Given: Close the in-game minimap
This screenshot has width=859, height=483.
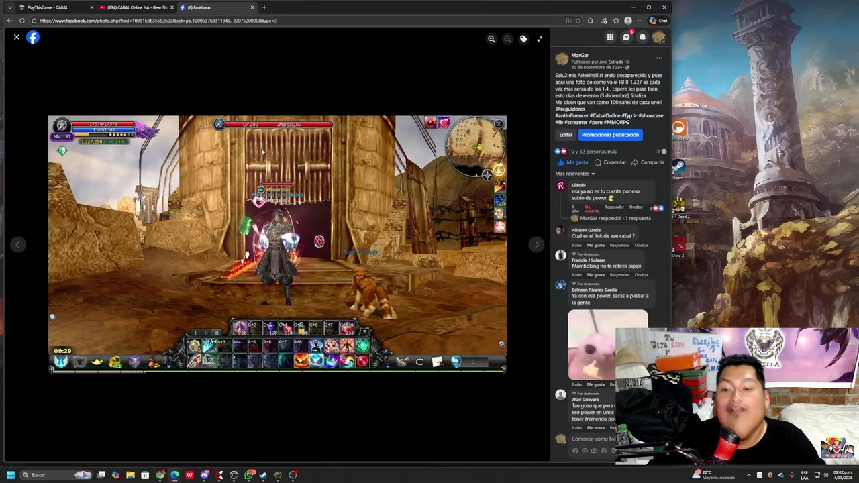Looking at the screenshot, I should (498, 124).
